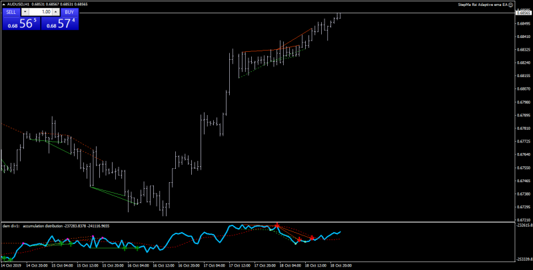
Task: Click the 16 Oct 04:00 time label
Action: pyautogui.click(x=139, y=265)
